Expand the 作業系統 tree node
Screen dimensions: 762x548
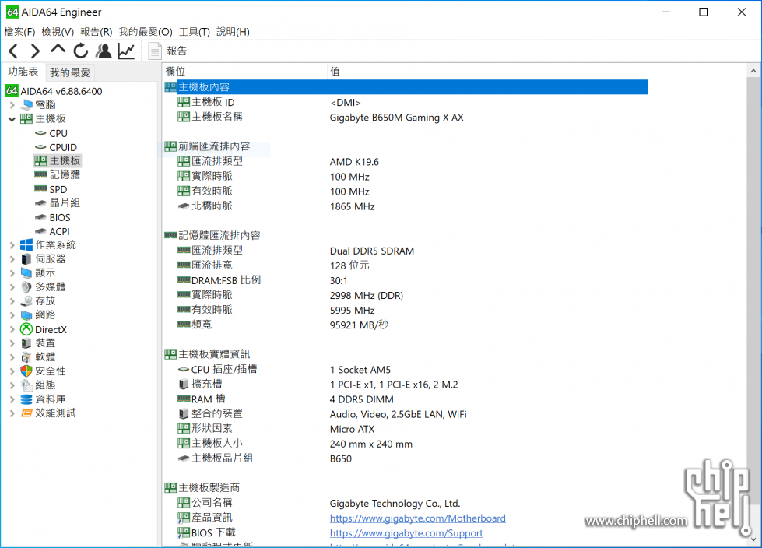[12, 245]
